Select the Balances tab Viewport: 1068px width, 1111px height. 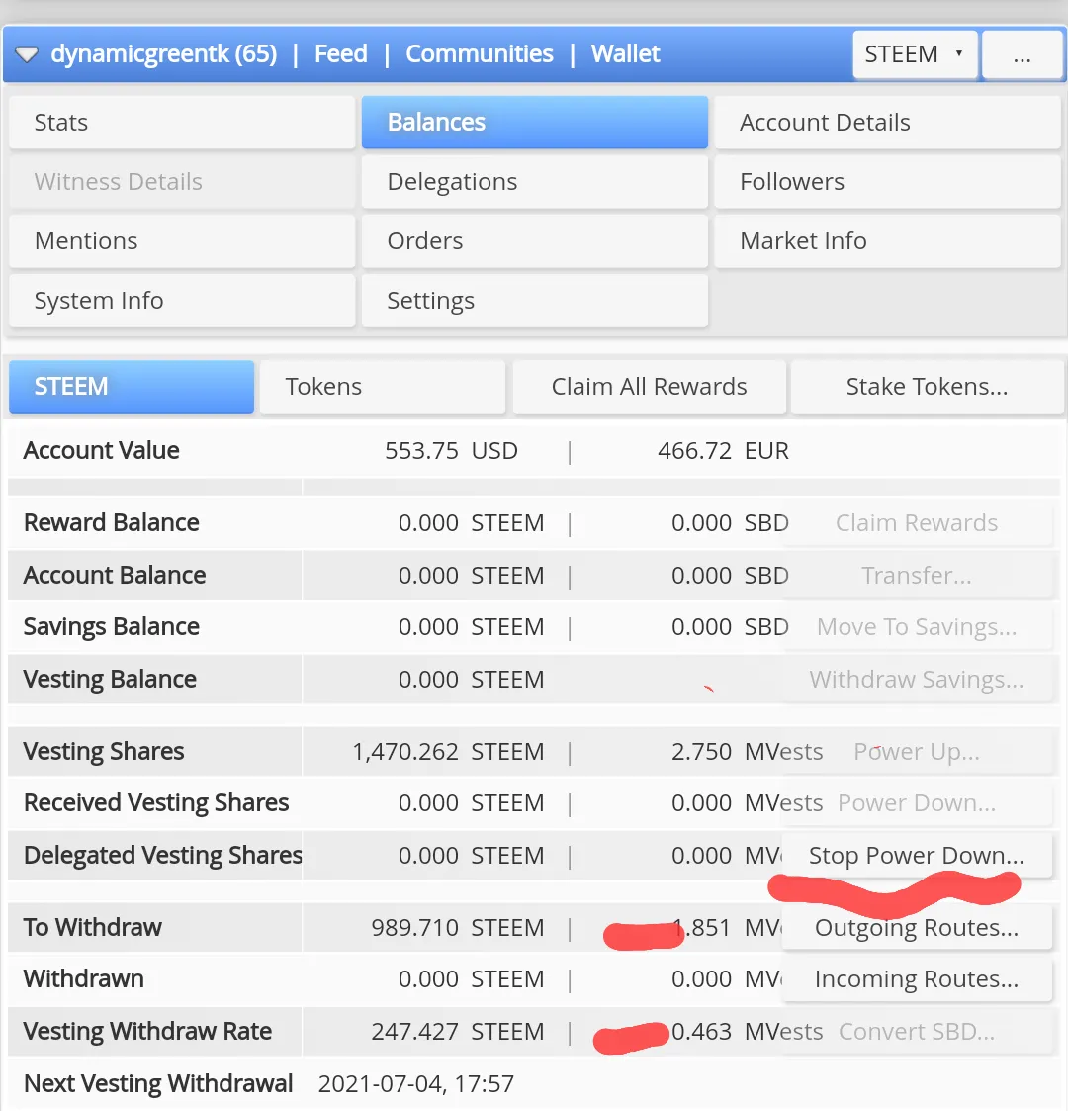pyautogui.click(x=535, y=123)
